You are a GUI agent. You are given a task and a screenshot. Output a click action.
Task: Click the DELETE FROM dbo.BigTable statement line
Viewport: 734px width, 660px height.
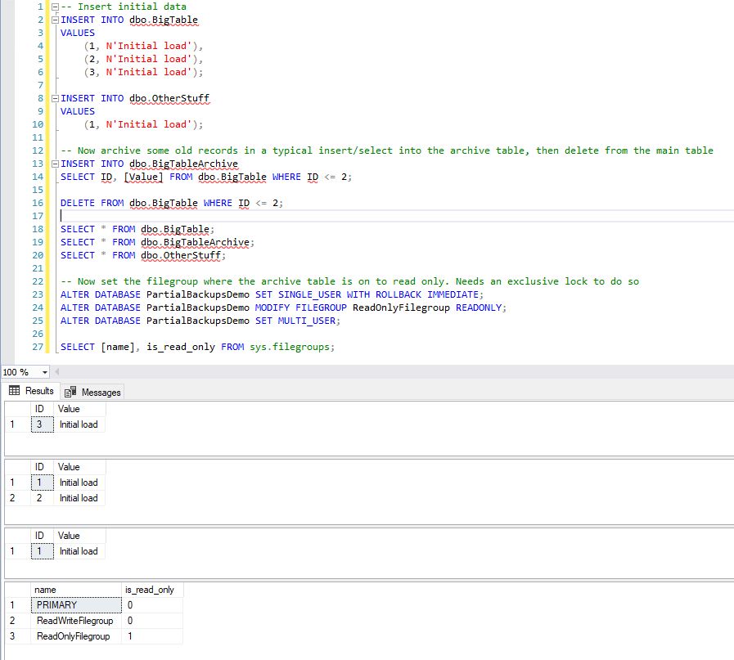176,203
